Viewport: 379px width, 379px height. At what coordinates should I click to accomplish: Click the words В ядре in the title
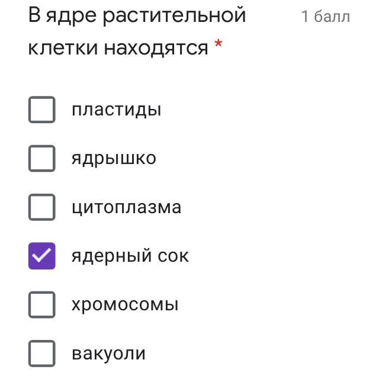click(63, 15)
